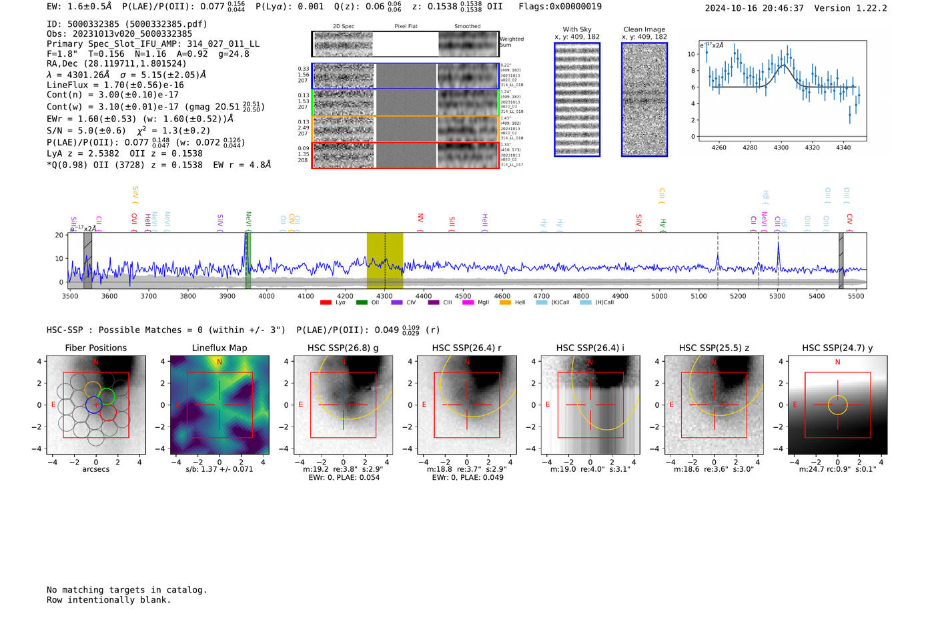
Task: Click the With Sky cutout image
Action: [x=577, y=99]
